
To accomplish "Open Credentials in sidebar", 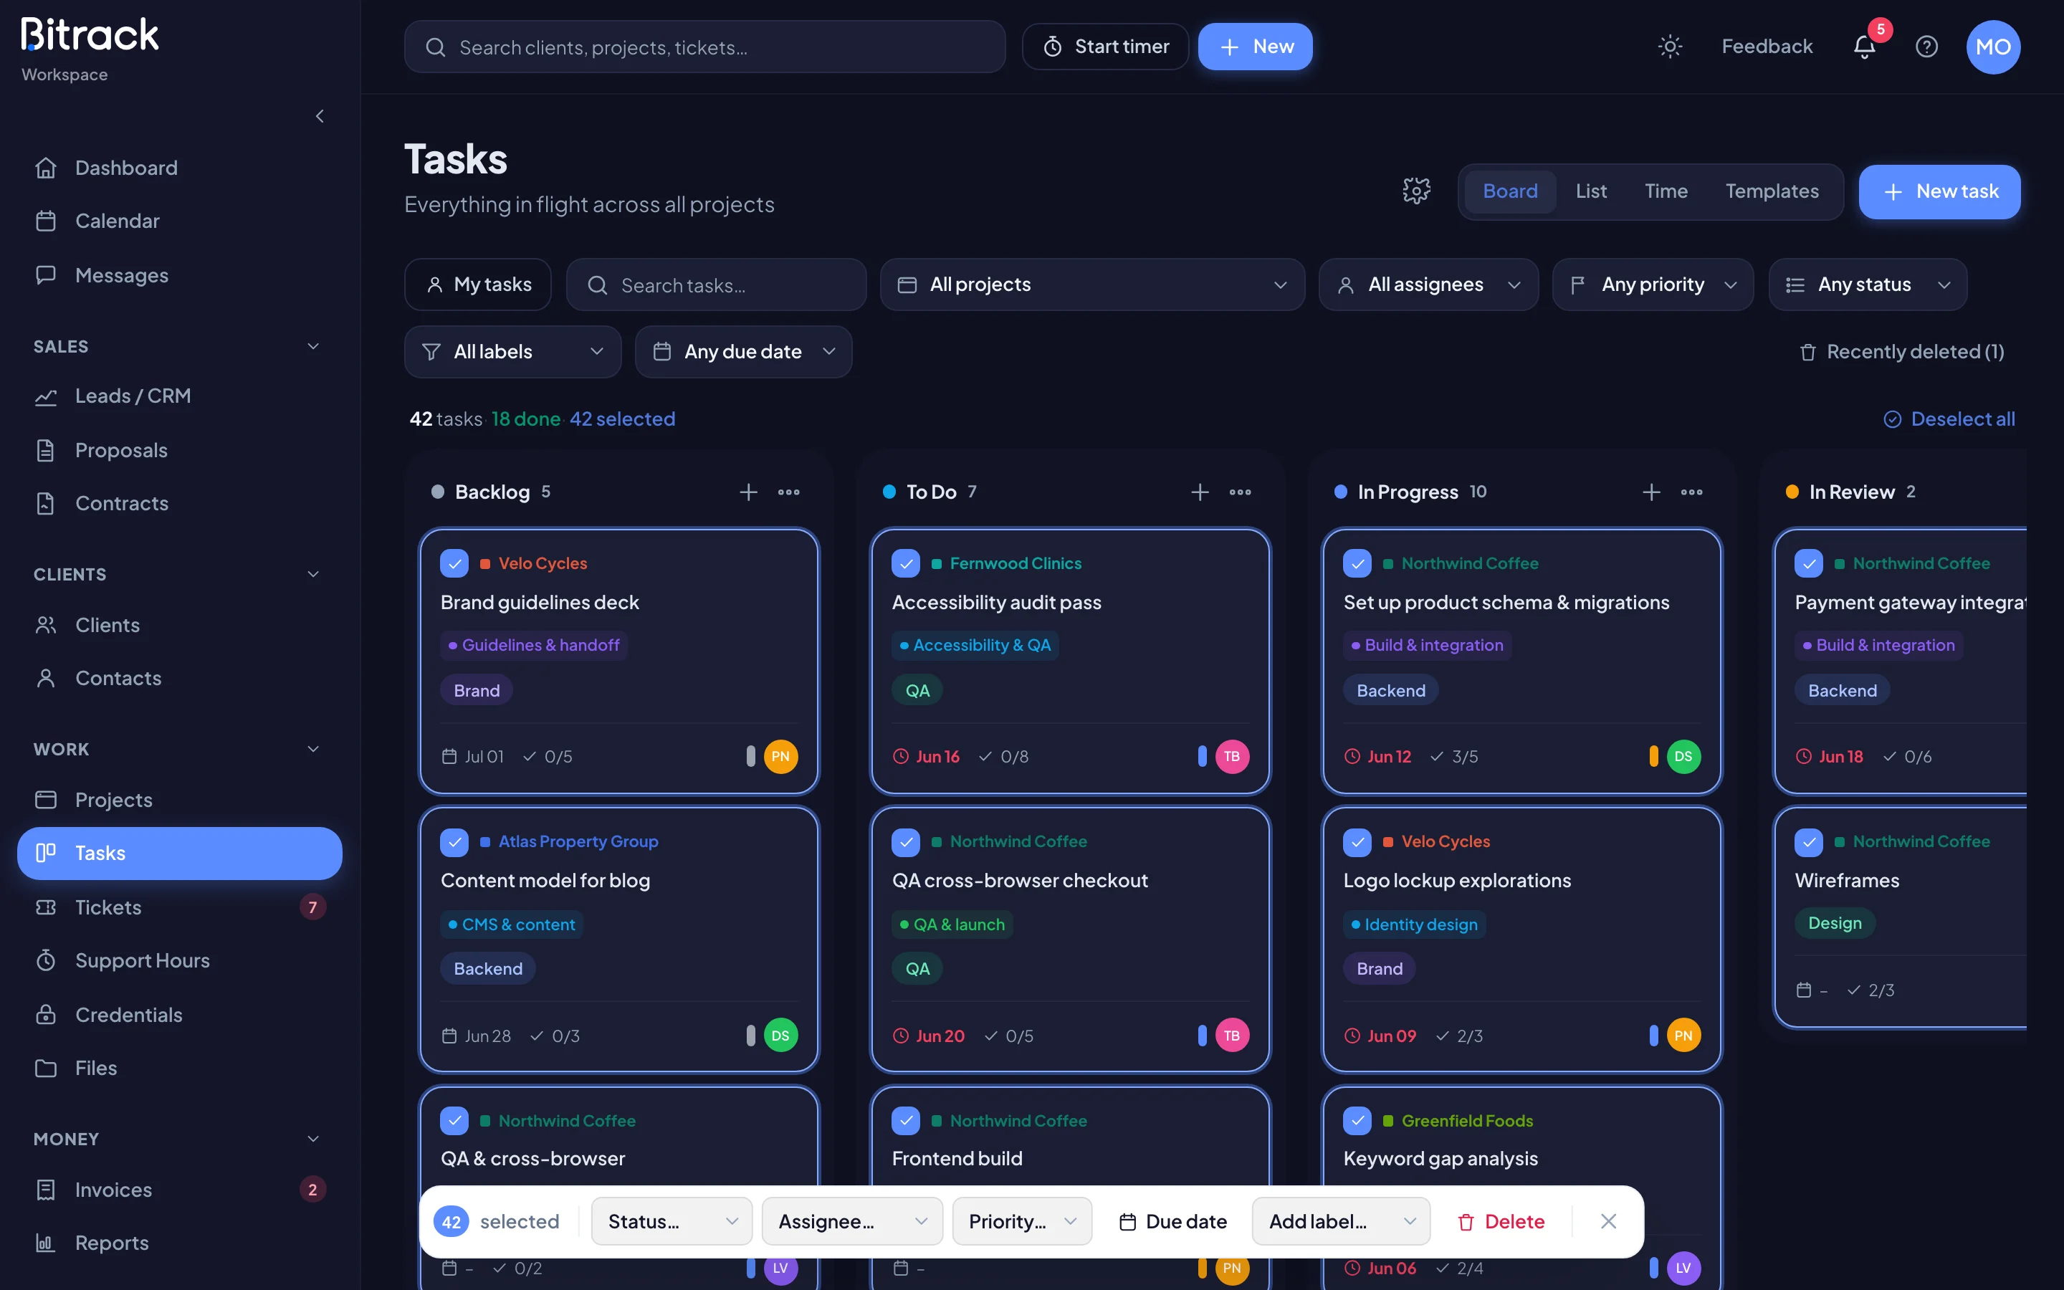I will tap(179, 1014).
